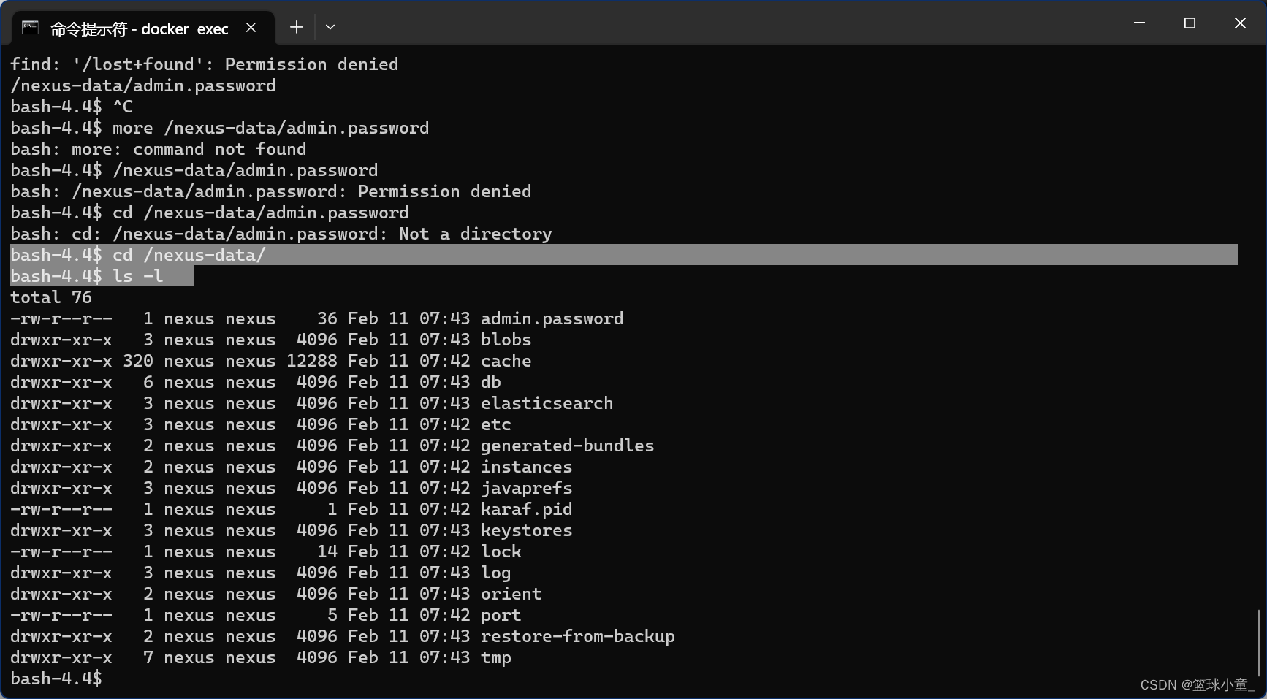
Task: Click the '^C' prompt line
Action: coord(72,107)
